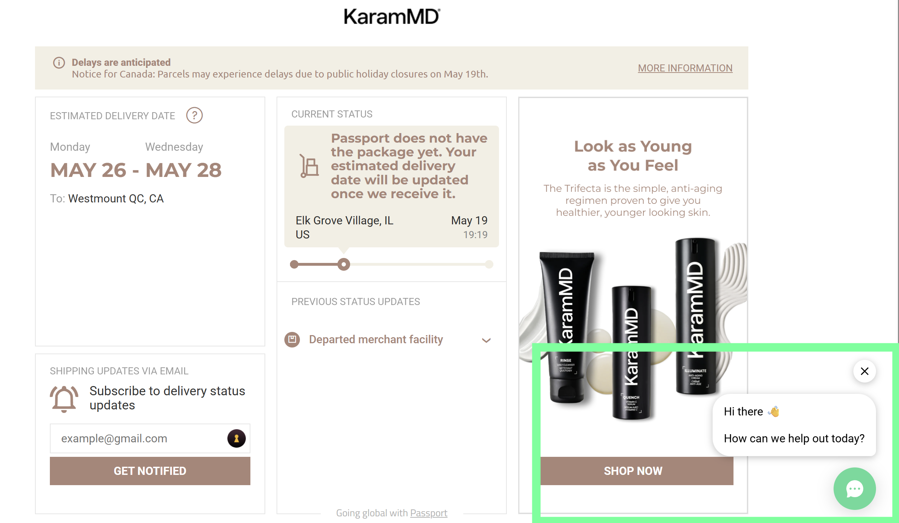The image size is (899, 523).
Task: Open the green chat bubble launcher
Action: [x=854, y=488]
